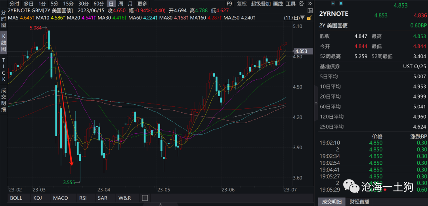The height and width of the screenshot is (206, 428).
Task: Switch to the 财经直播 tab
Action: [x=359, y=202]
